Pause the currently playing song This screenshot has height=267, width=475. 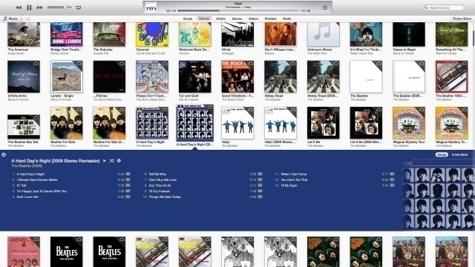(x=29, y=7)
